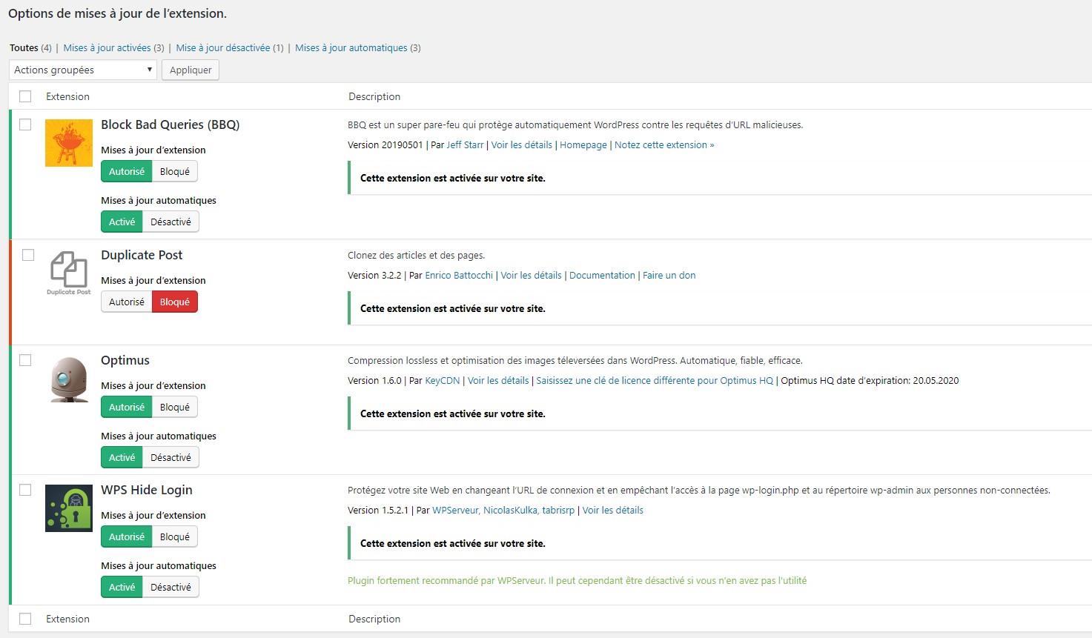Set BBQ extension updates to Autorisé
1092x638 pixels.
point(127,171)
